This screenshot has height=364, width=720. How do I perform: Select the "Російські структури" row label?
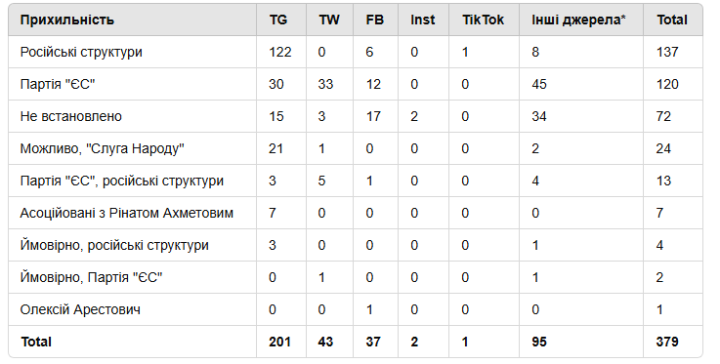pyautogui.click(x=81, y=52)
